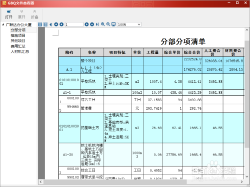Click the 编码 column header
This screenshot has width=250, height=187.
coord(69,52)
